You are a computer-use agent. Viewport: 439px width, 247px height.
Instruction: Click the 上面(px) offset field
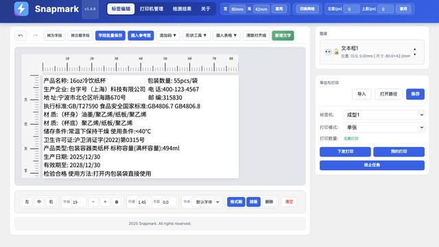click(385, 9)
